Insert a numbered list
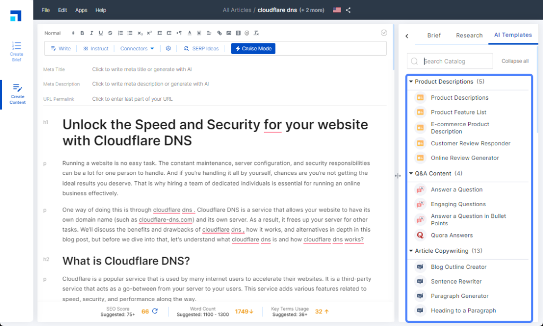 120,33
